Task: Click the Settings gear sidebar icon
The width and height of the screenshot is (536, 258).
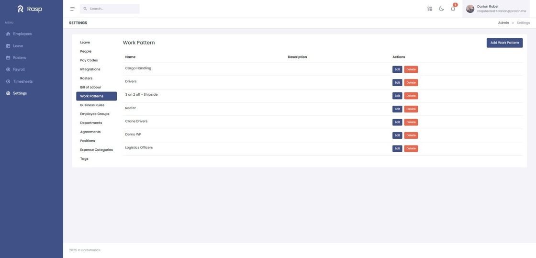Action: click(8, 93)
